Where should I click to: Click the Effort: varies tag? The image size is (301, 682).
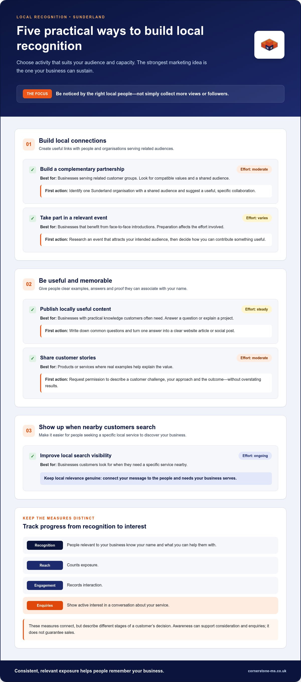(257, 218)
